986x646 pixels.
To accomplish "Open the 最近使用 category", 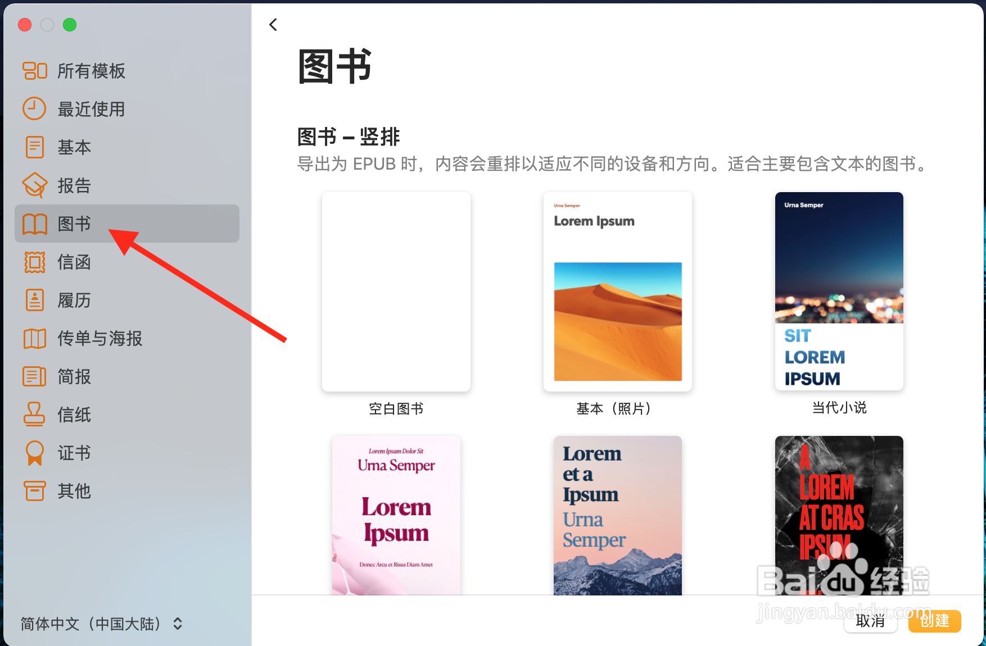I will (x=34, y=109).
